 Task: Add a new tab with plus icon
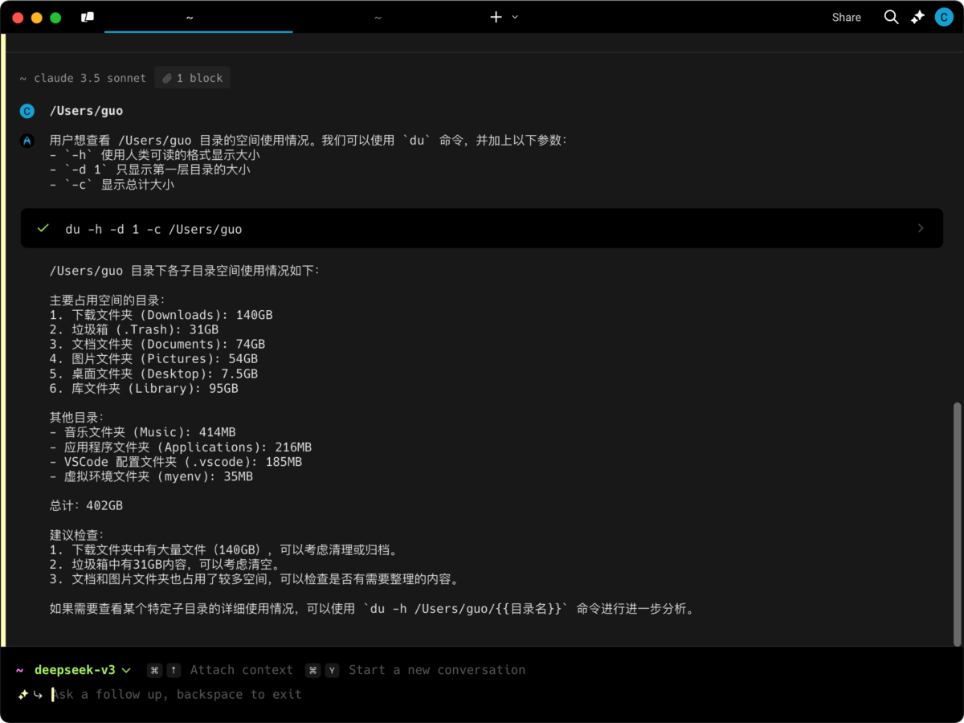(496, 17)
